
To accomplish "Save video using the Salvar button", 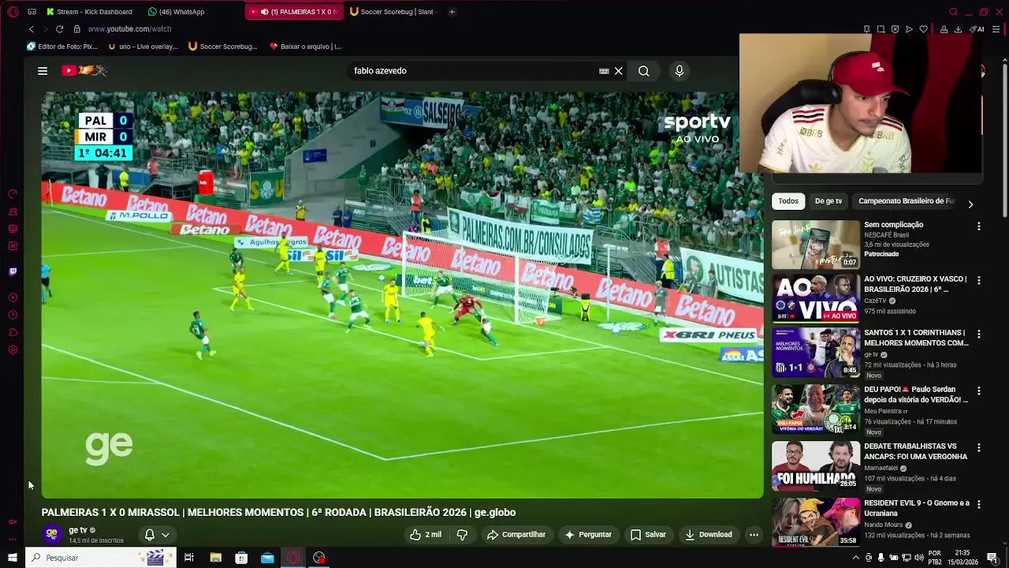I will (x=648, y=535).
